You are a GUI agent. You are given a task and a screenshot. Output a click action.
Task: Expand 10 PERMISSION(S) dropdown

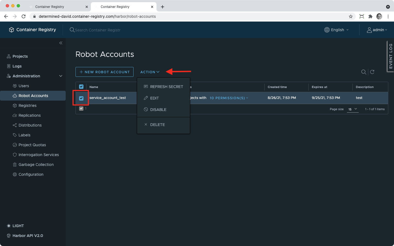[x=229, y=98]
